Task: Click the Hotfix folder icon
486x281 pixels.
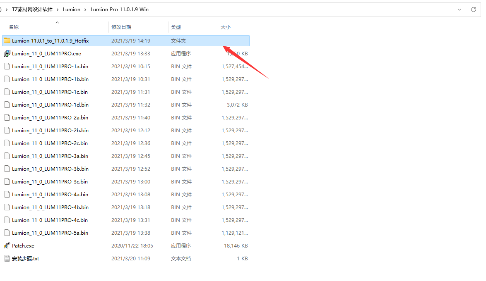Action: [x=7, y=40]
